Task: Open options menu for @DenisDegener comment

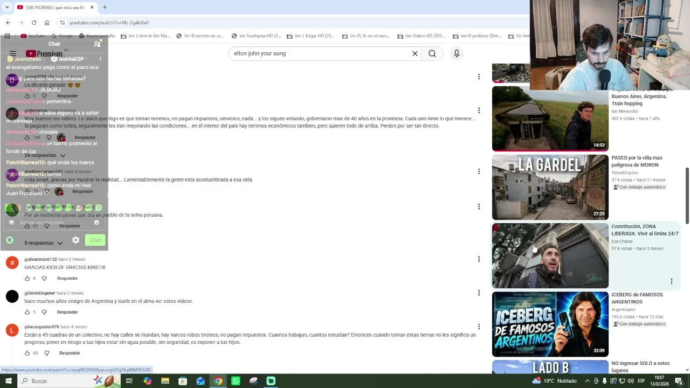Action: pos(479,293)
